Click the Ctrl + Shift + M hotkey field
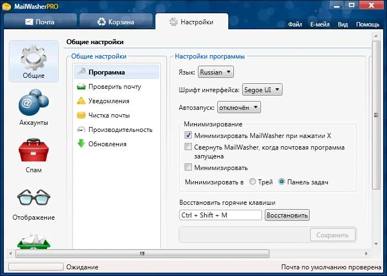Image resolution: width=387 pixels, height=276 pixels. pyautogui.click(x=221, y=215)
